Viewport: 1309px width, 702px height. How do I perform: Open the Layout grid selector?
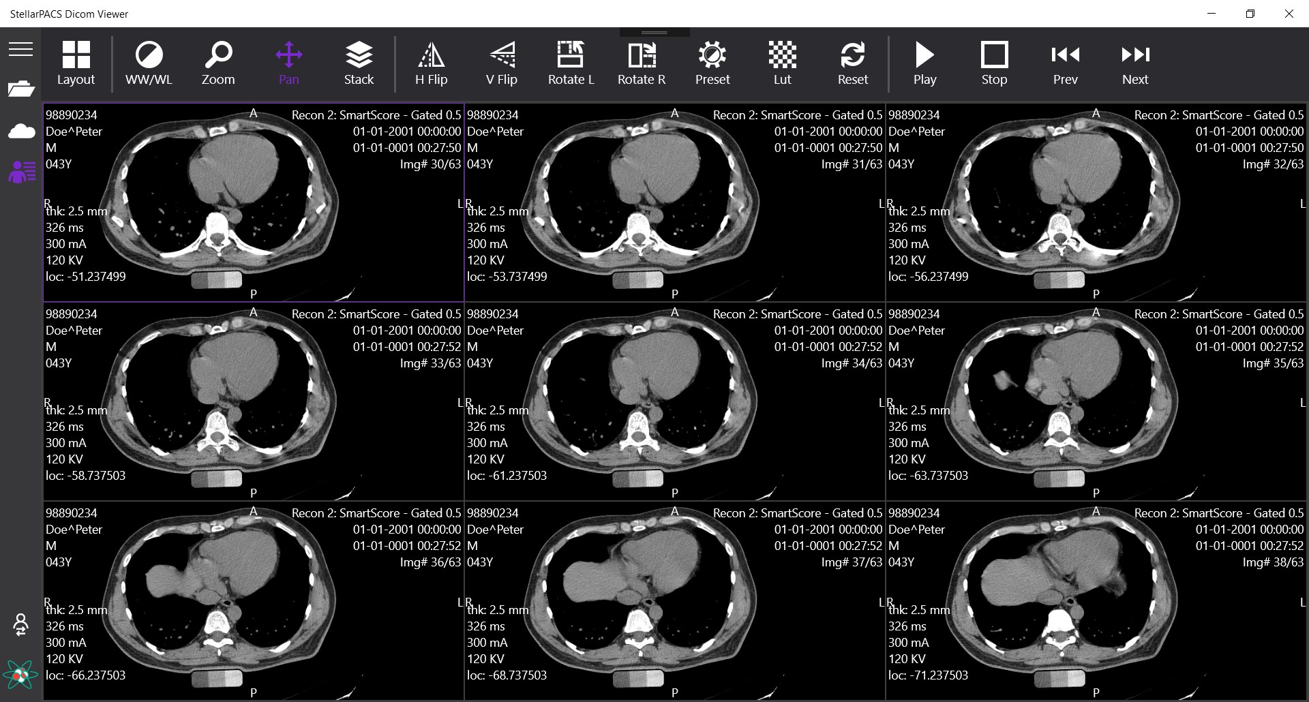coord(76,63)
